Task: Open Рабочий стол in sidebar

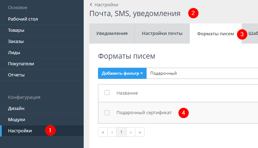Action: (x=23, y=19)
